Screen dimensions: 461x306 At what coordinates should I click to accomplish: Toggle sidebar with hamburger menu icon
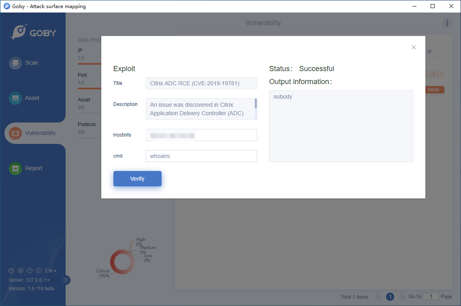tap(66, 280)
